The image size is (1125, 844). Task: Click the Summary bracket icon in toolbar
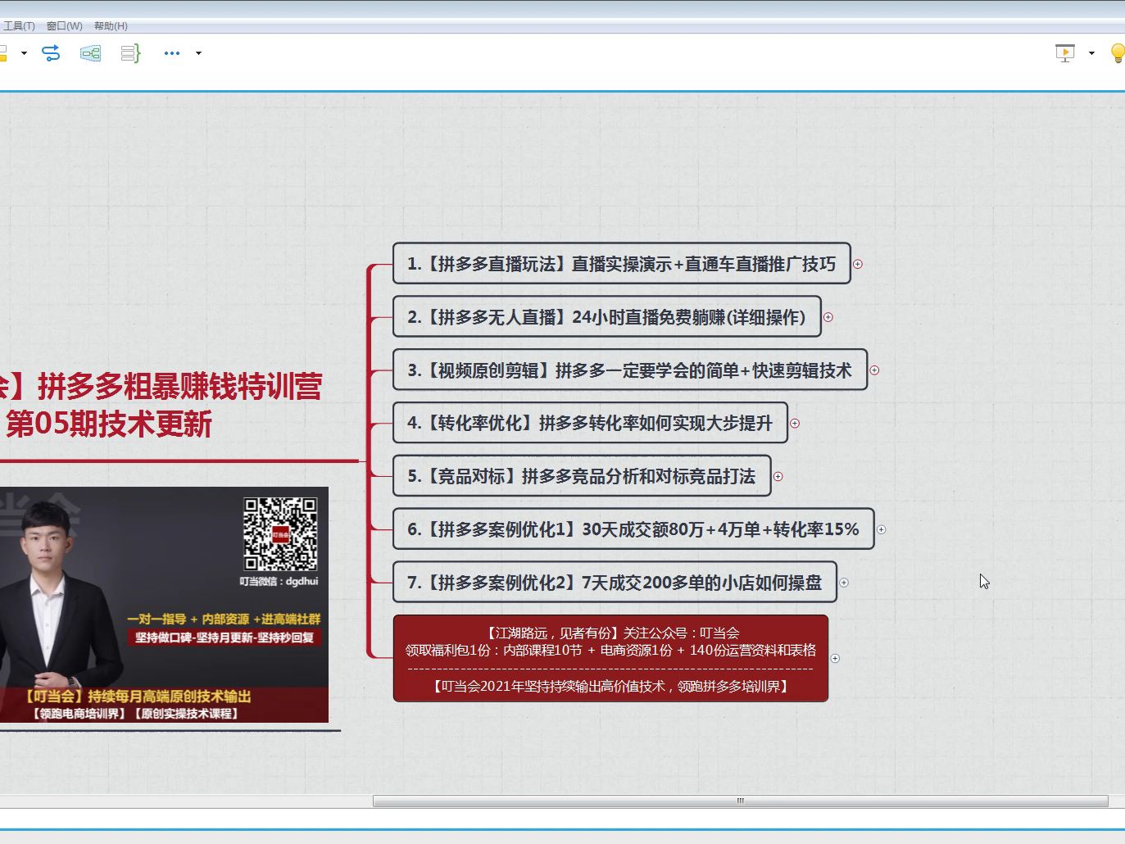click(x=130, y=53)
